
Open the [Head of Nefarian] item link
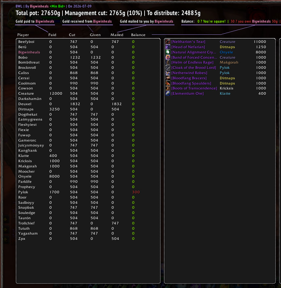click(x=188, y=47)
